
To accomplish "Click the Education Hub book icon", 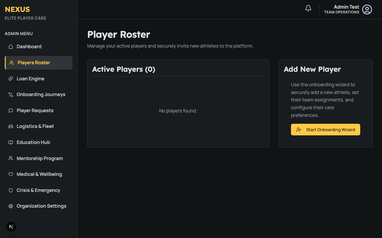I will point(11,143).
